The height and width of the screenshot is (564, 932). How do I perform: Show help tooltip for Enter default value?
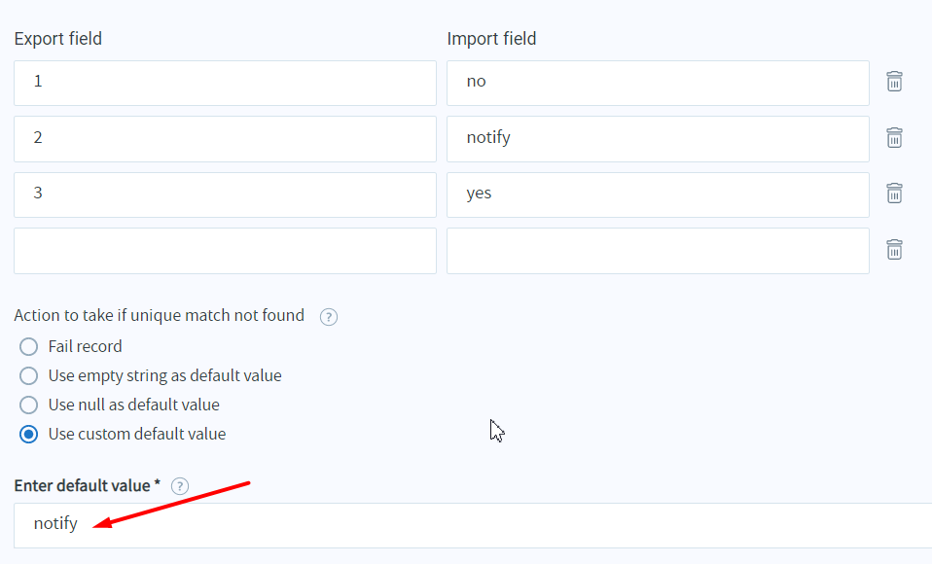[179, 486]
